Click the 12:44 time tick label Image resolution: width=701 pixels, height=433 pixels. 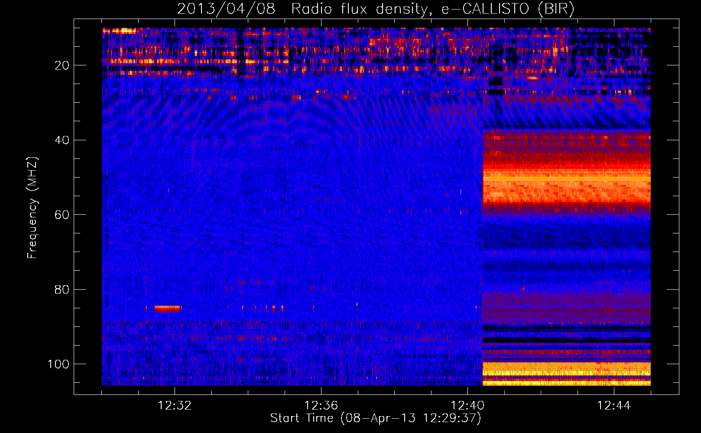click(x=614, y=405)
